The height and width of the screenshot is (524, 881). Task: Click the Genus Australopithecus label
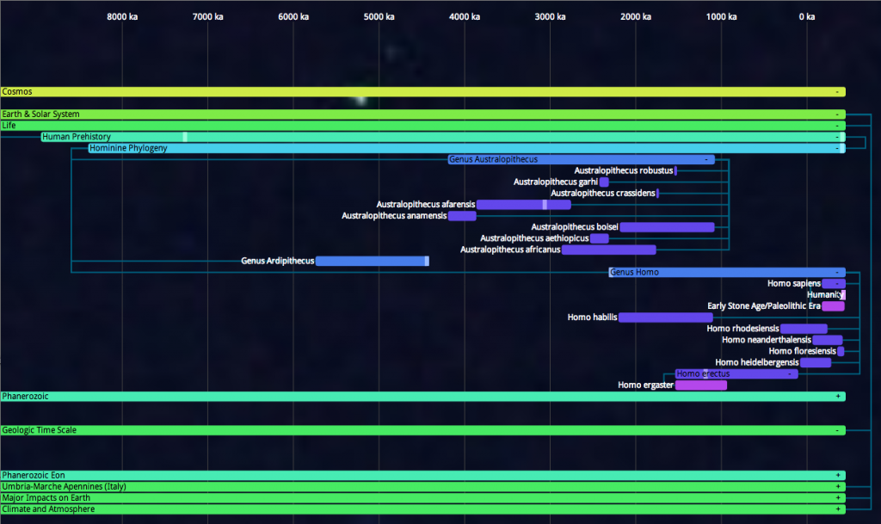pos(493,159)
